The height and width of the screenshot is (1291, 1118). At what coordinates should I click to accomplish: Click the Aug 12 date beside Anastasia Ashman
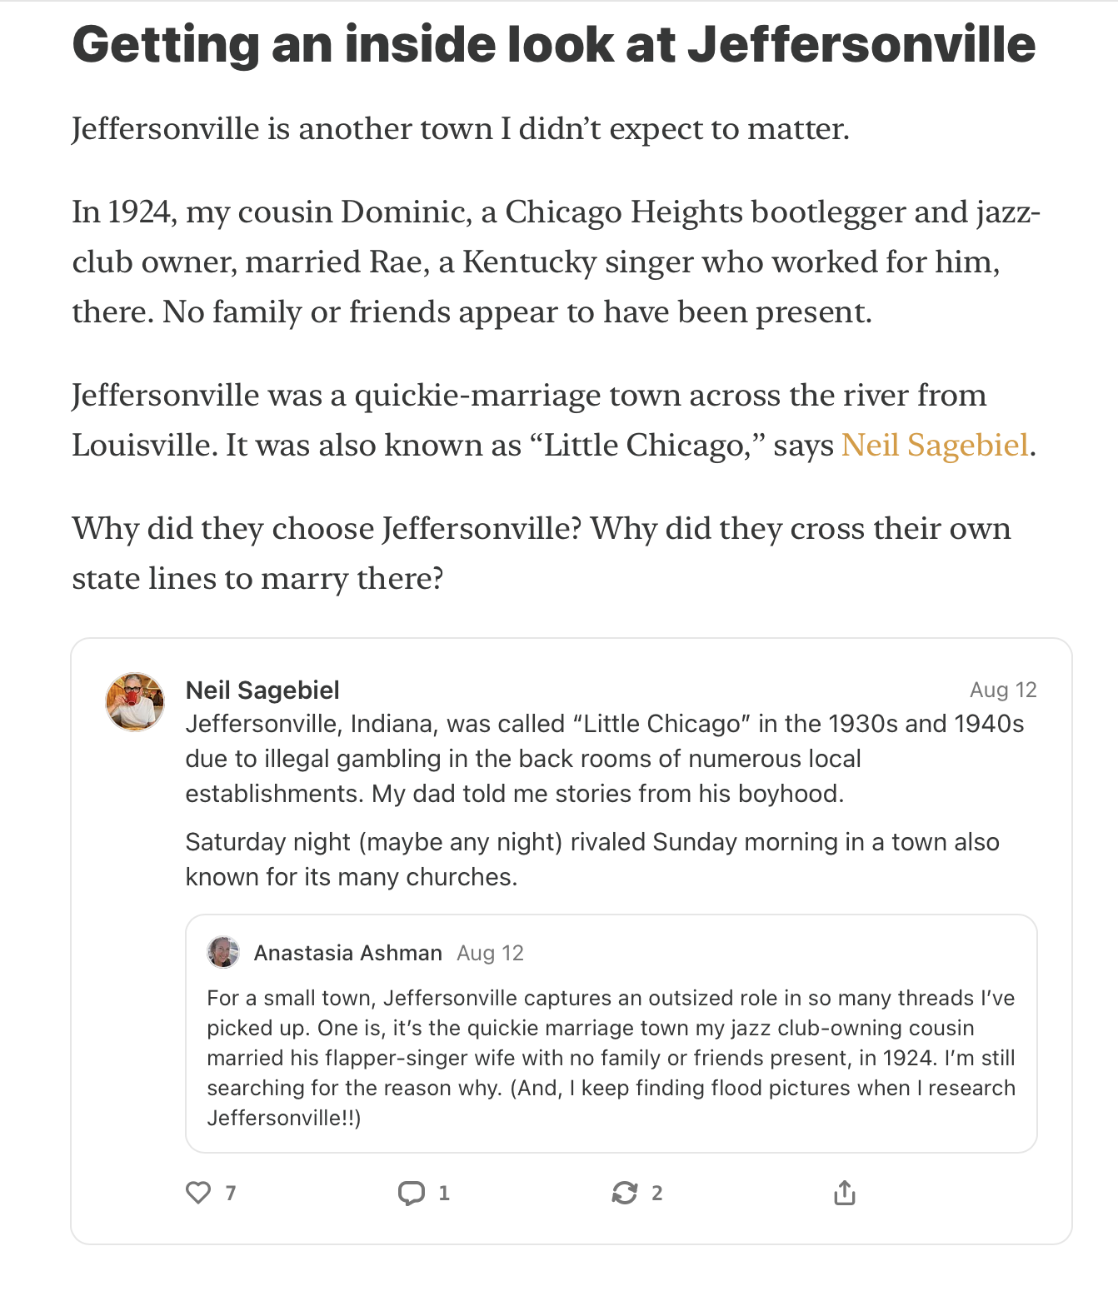click(x=490, y=953)
